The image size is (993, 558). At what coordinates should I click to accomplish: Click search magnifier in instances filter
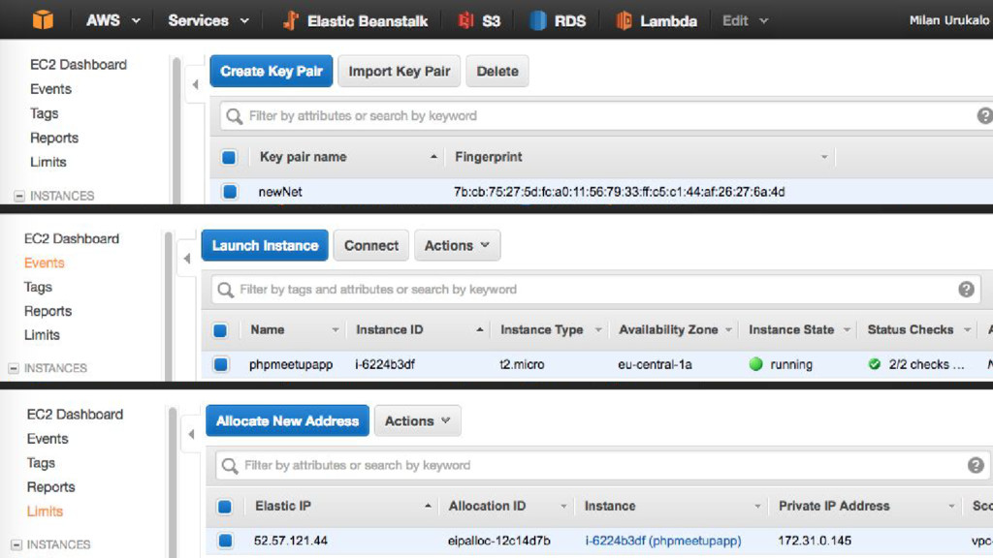pyautogui.click(x=225, y=290)
